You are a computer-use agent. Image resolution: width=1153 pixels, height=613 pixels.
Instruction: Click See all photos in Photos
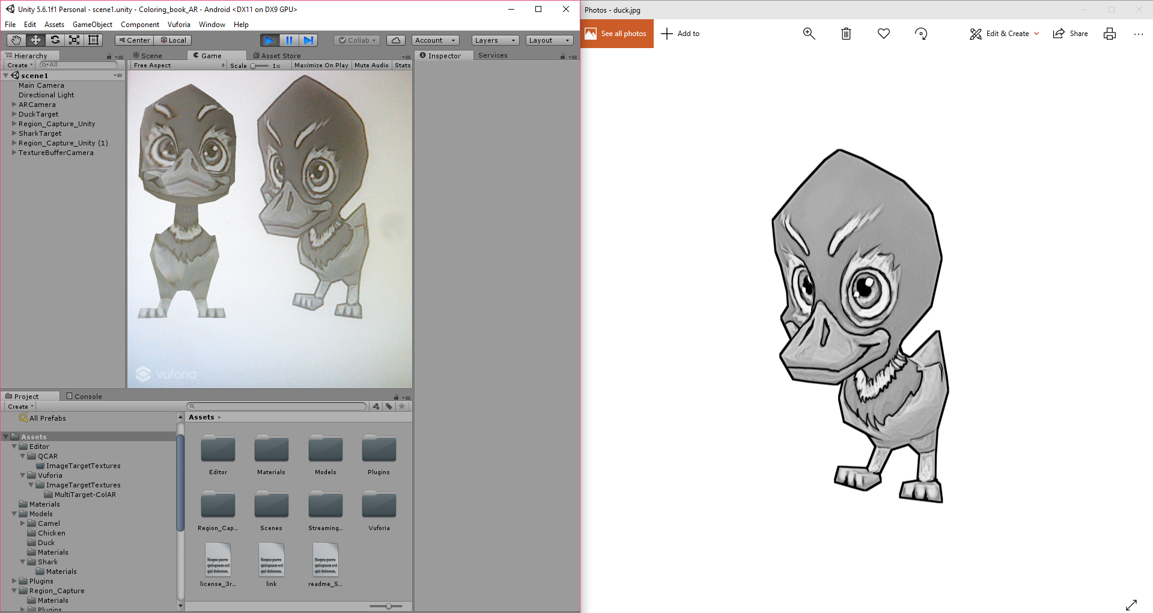pos(616,34)
